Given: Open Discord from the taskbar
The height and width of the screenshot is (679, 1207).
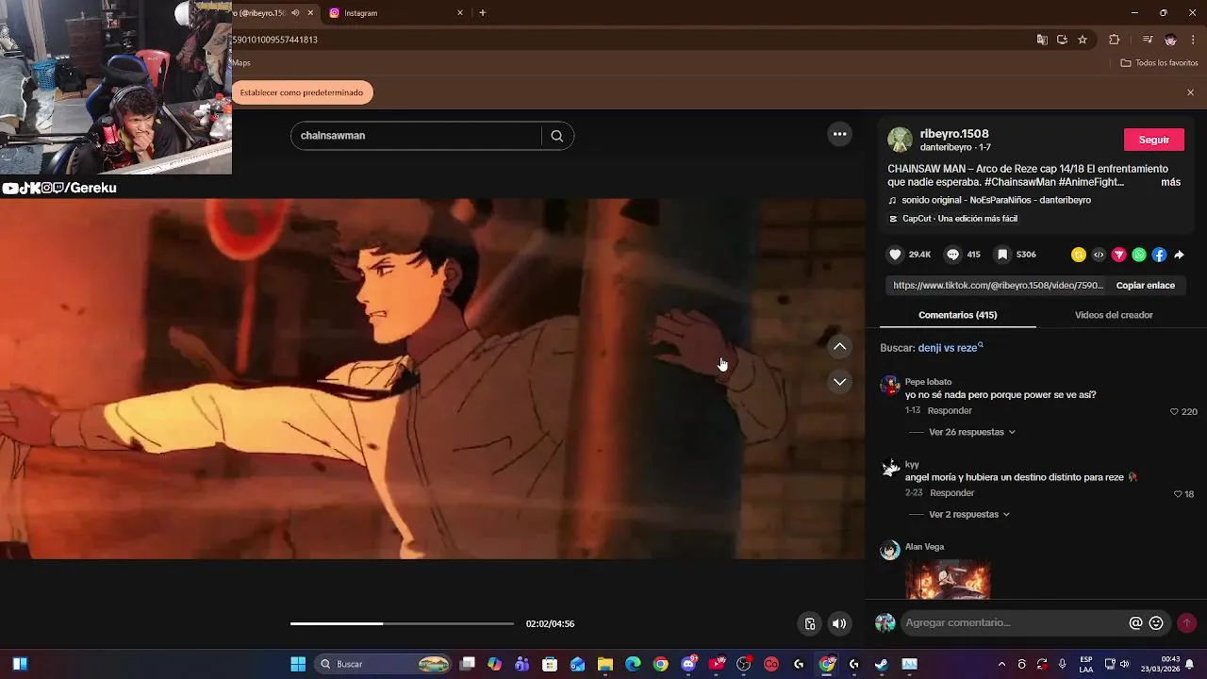Looking at the screenshot, I should [688, 664].
